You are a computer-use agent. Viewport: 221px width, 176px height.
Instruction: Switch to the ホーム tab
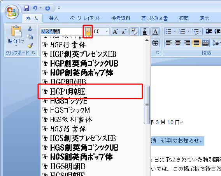pyautogui.click(x=32, y=18)
